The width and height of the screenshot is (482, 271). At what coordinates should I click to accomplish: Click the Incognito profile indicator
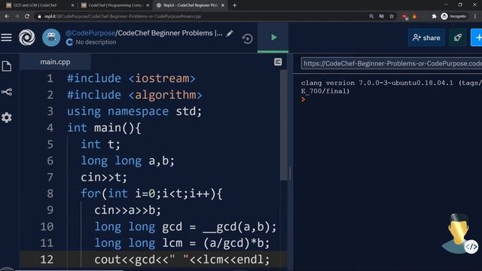tap(453, 17)
